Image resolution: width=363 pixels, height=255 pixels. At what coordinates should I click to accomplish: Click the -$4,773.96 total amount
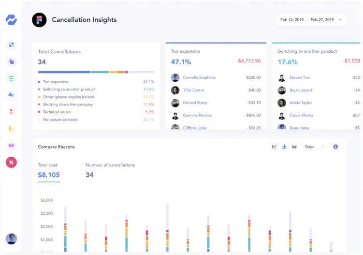coord(248,61)
